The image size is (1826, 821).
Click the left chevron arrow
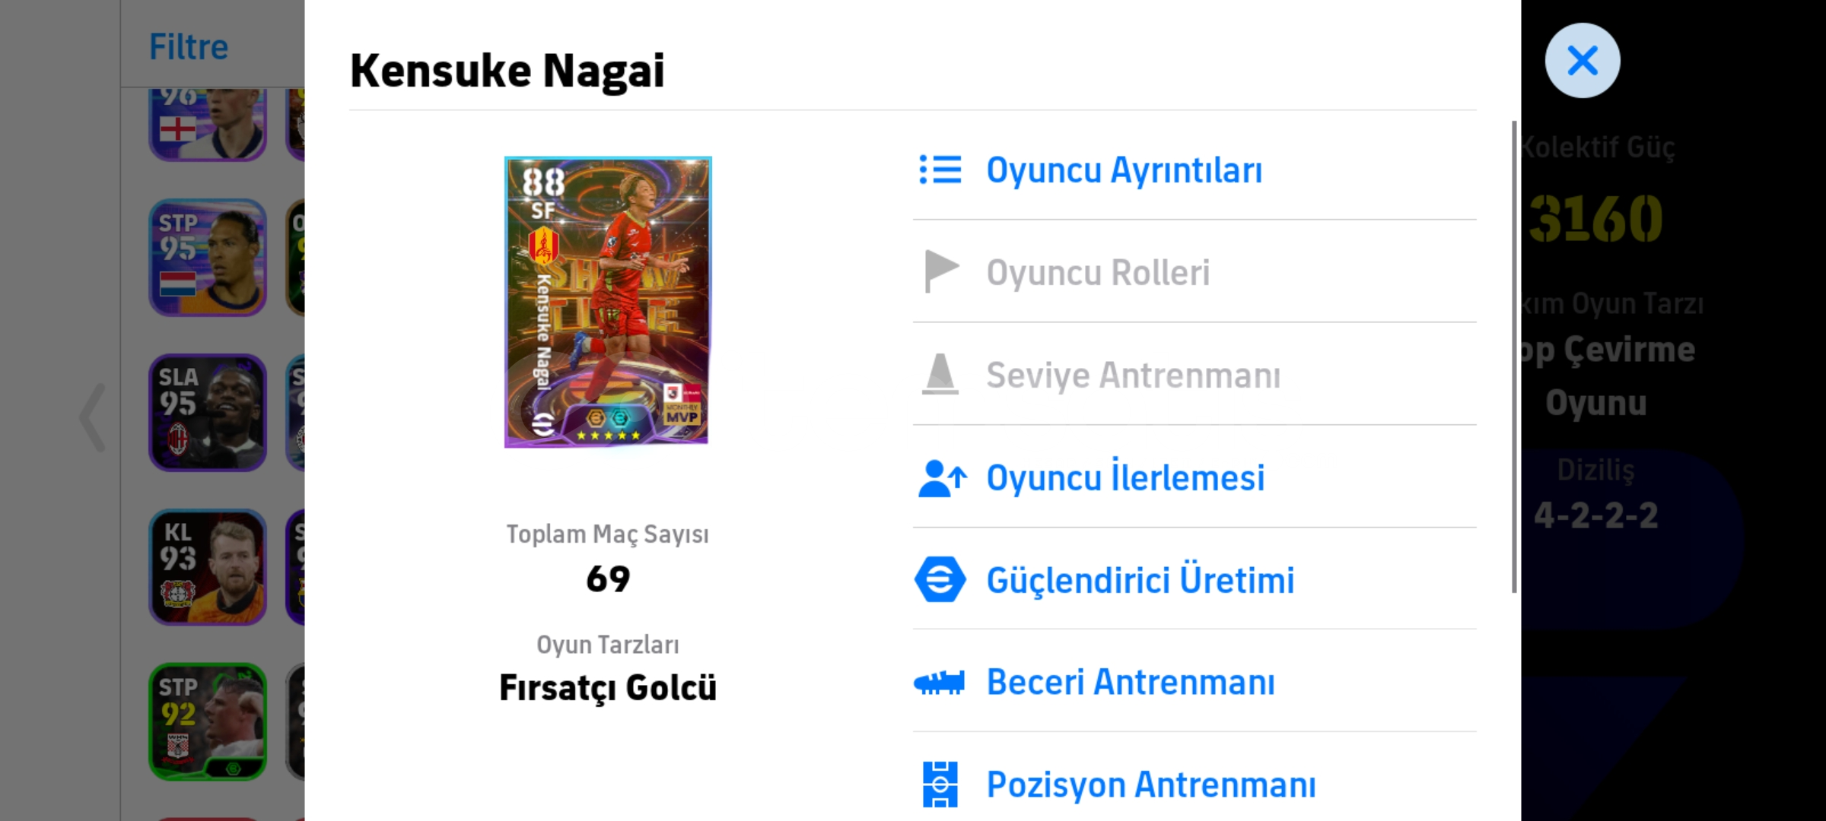coord(93,417)
